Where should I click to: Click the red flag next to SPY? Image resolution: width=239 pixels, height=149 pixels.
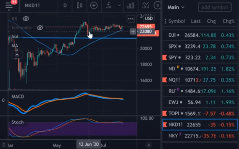tap(165, 57)
